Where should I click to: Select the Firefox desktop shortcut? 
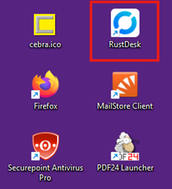45,84
